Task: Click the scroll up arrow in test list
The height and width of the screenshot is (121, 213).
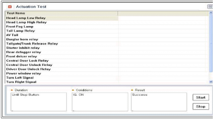Action: click(211, 13)
